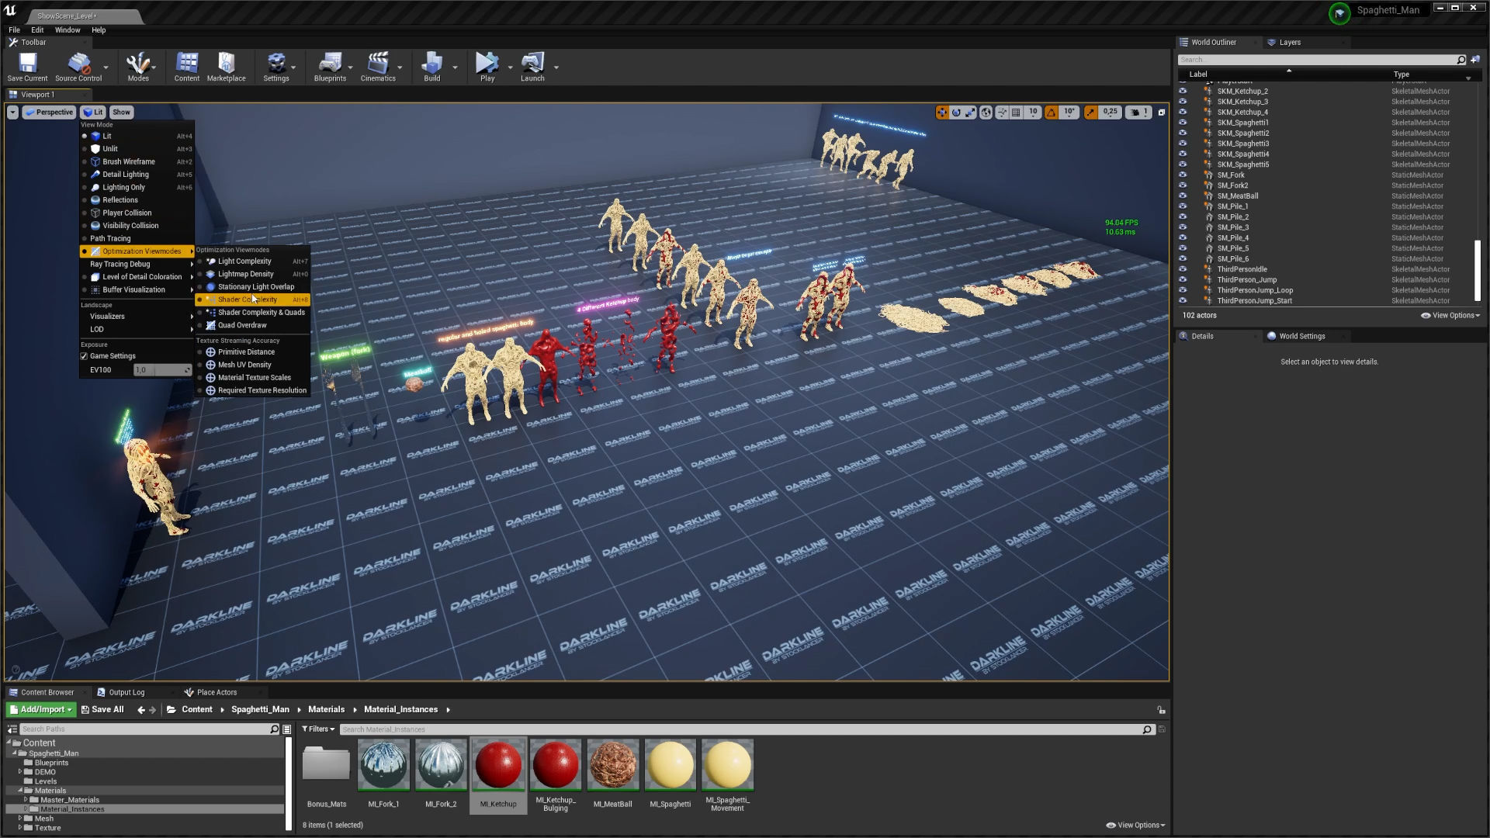This screenshot has width=1490, height=838.
Task: Choose Quad Overdraw viewmode
Action: pos(253,325)
